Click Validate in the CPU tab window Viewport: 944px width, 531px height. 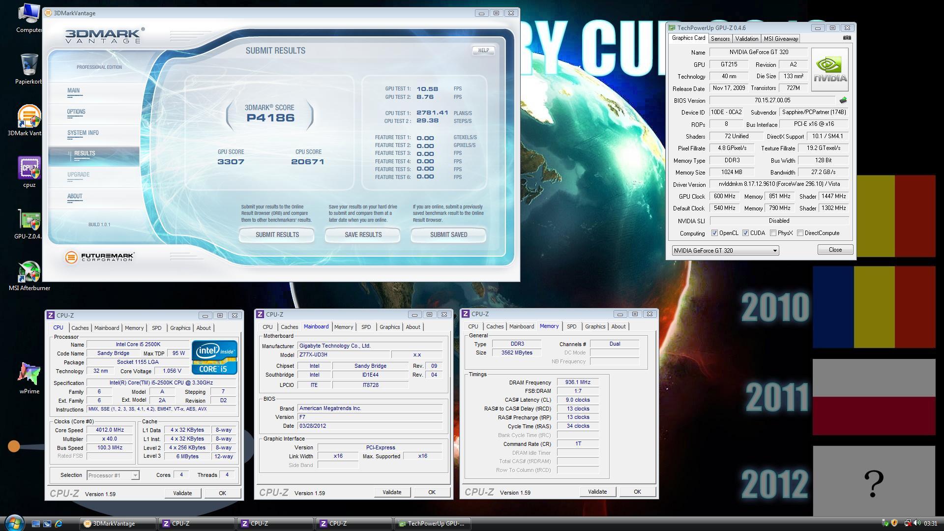182,493
